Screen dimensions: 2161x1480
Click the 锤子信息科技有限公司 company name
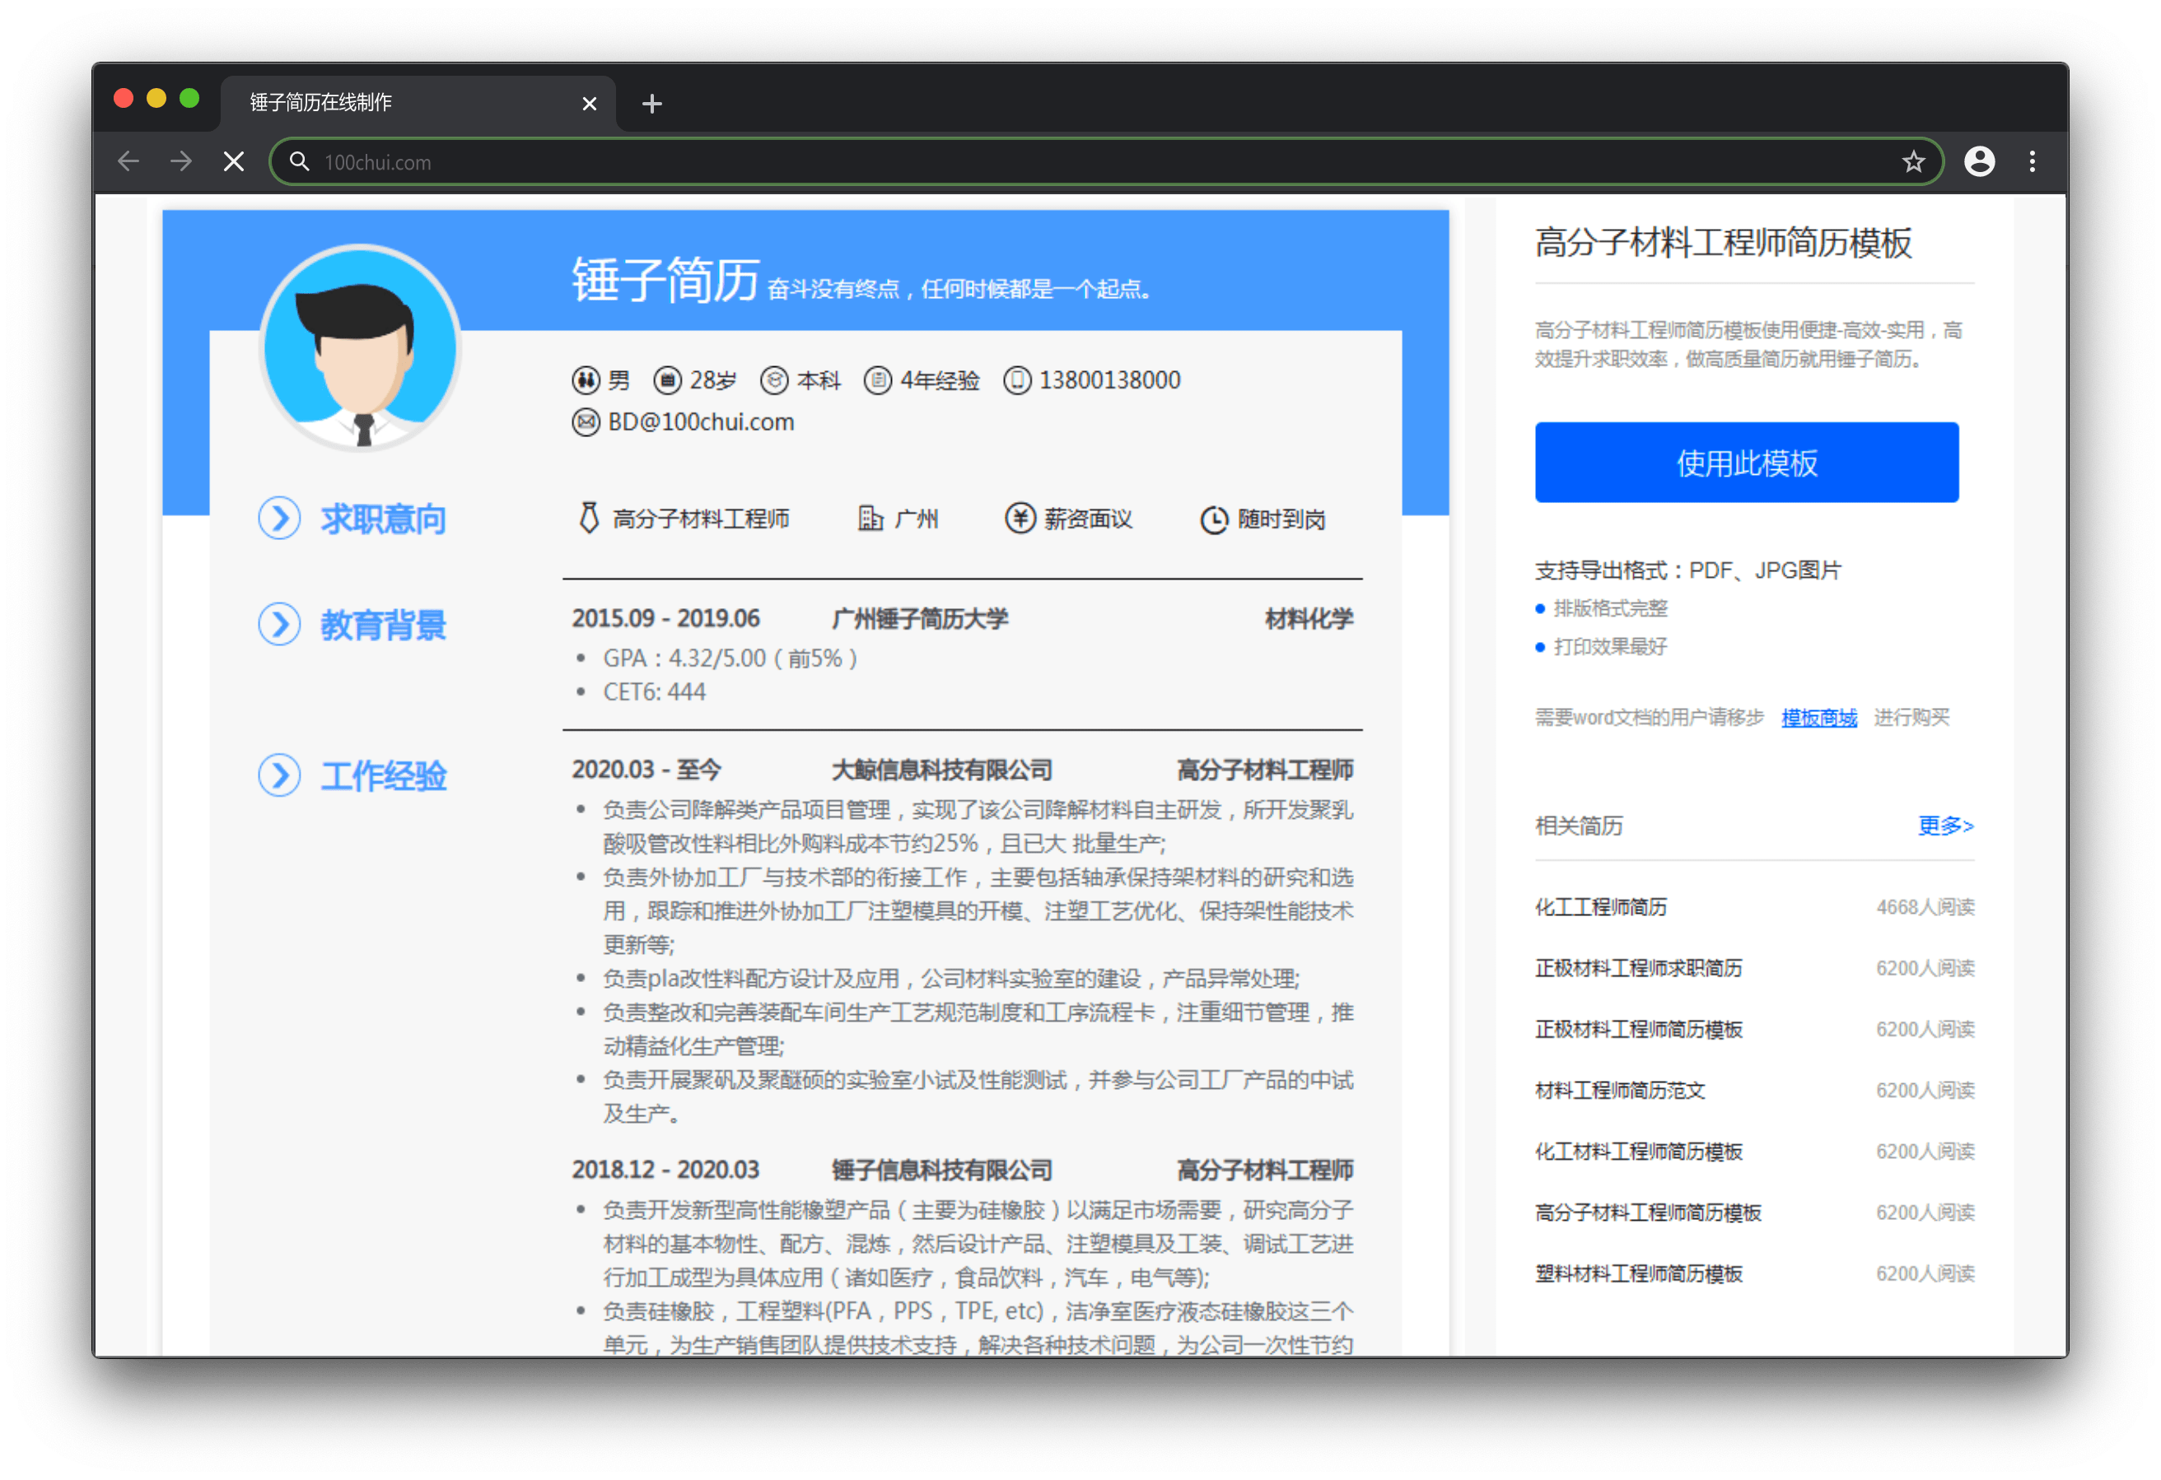point(941,1170)
